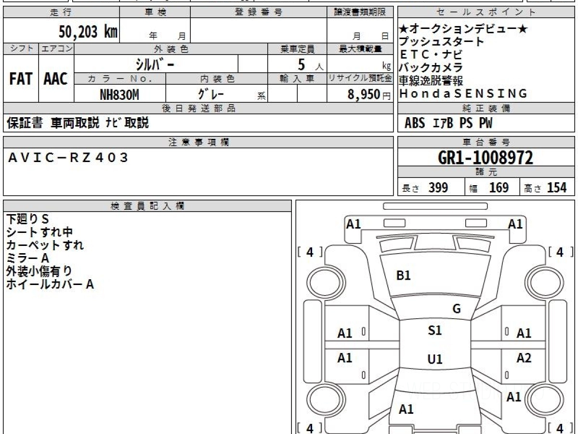Click the chassis number GR1-1008972

point(486,158)
